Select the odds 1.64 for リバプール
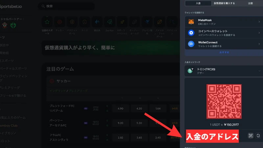The image size is (263, 148). click(158, 109)
